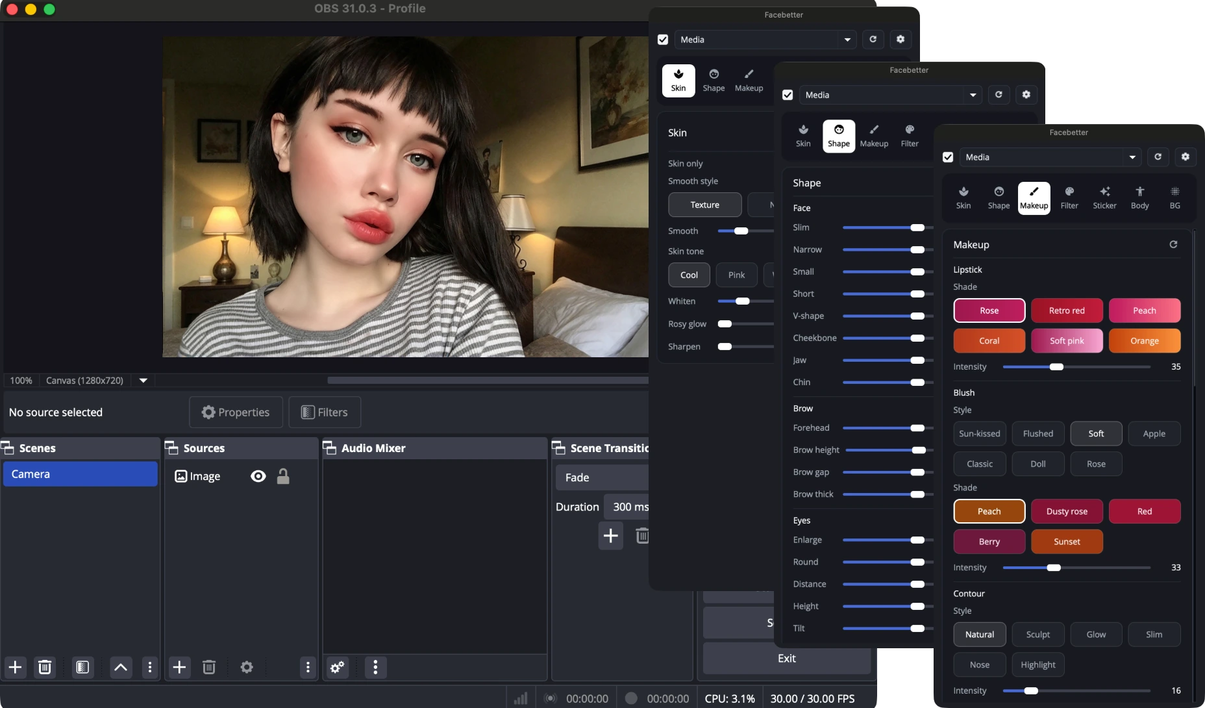Viewport: 1205px width, 708px height.
Task: Reset Makeup settings with the refresh icon
Action: 1173,244
